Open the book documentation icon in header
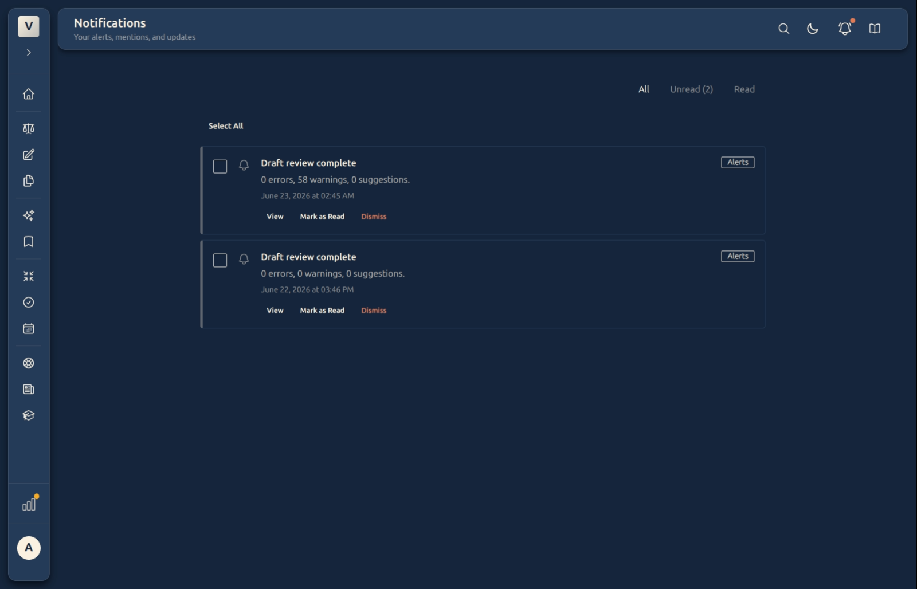This screenshot has height=589, width=917. tap(875, 29)
